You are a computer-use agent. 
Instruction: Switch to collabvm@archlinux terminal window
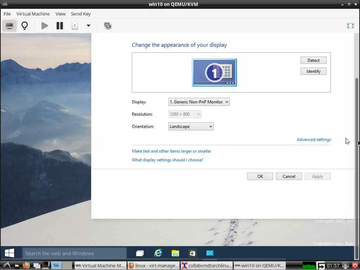(207, 266)
